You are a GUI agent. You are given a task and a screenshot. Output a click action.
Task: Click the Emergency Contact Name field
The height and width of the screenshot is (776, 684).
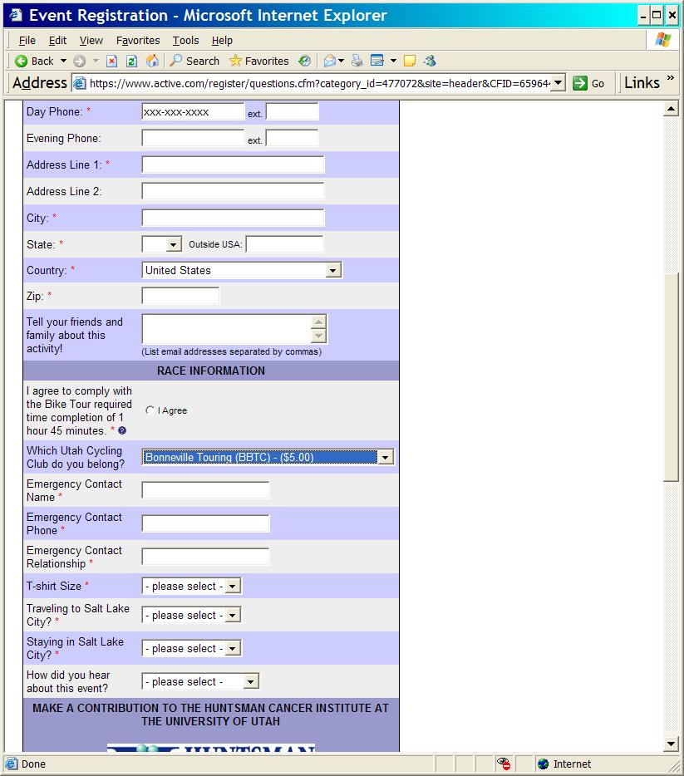[205, 490]
